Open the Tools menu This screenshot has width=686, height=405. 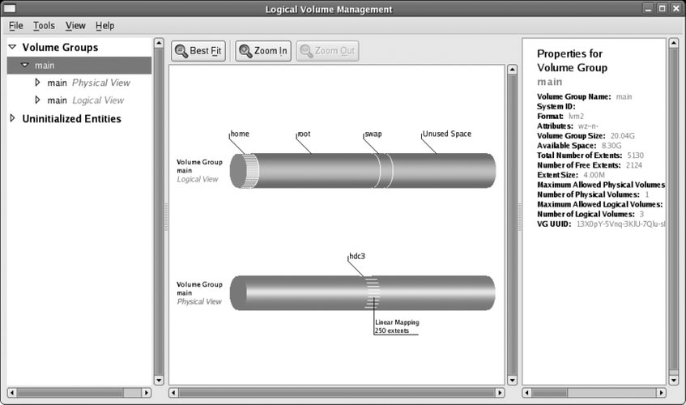coord(44,26)
